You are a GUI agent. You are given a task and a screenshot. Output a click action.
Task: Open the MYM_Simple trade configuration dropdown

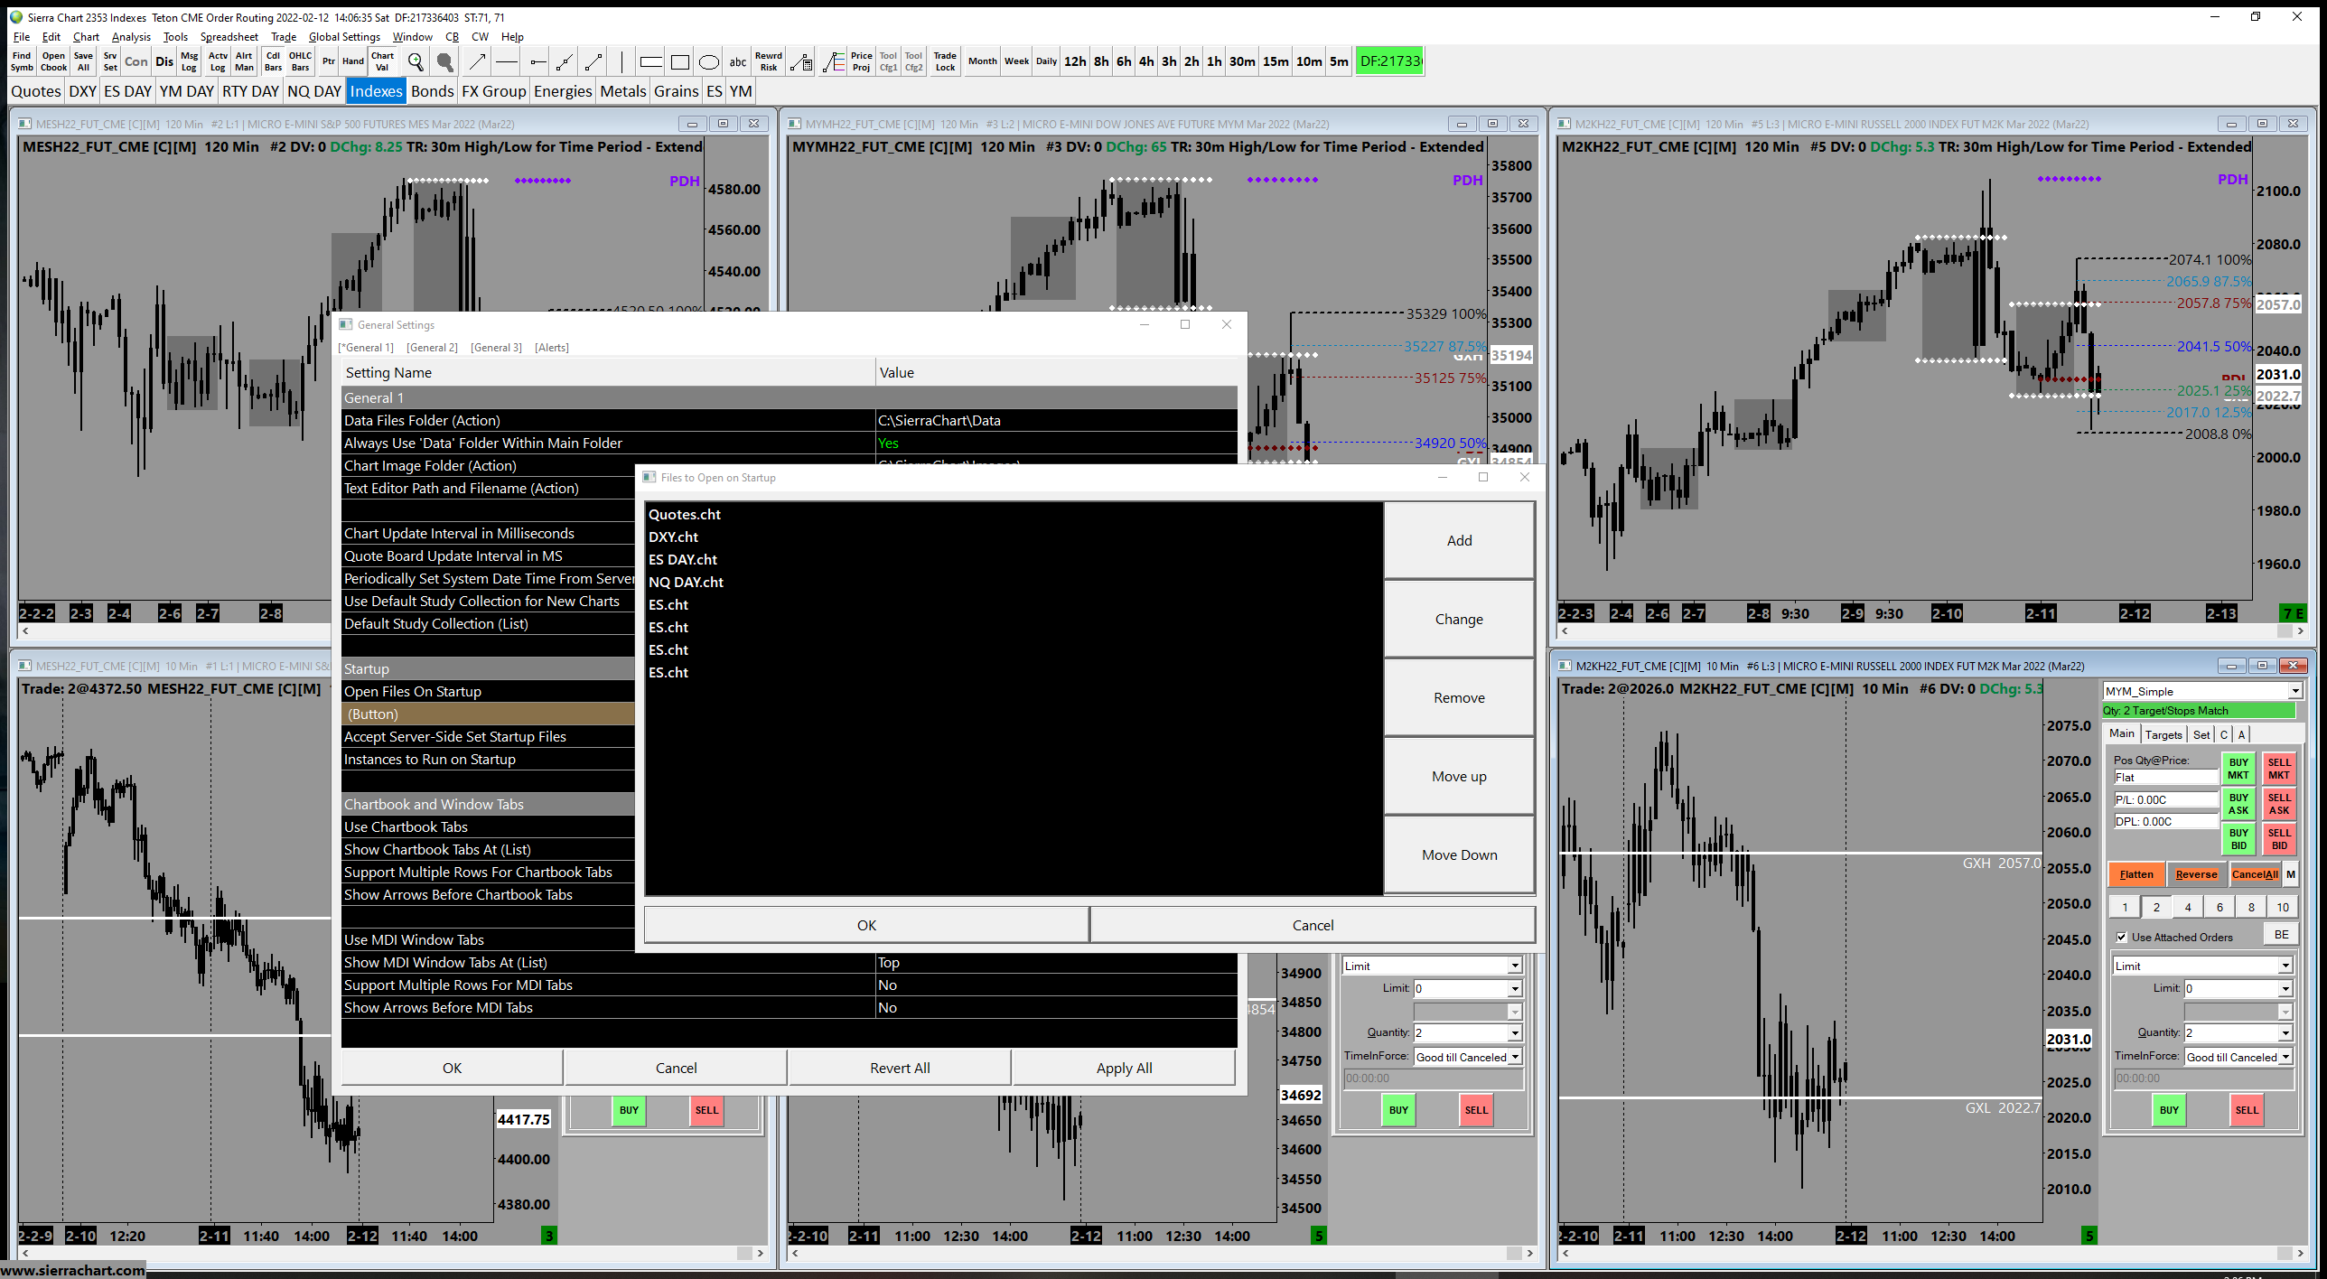(2294, 691)
